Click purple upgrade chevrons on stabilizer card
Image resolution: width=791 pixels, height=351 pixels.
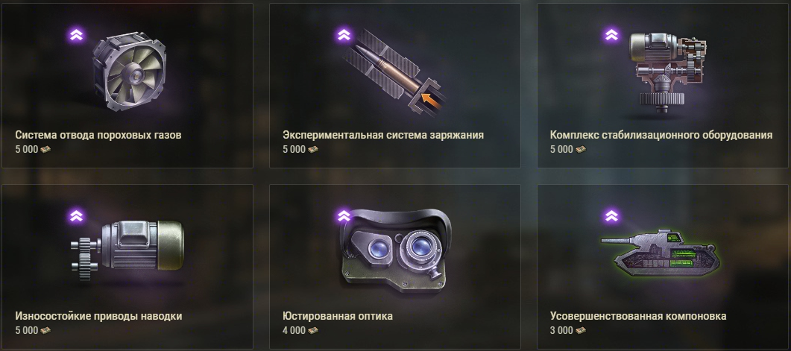tap(611, 35)
